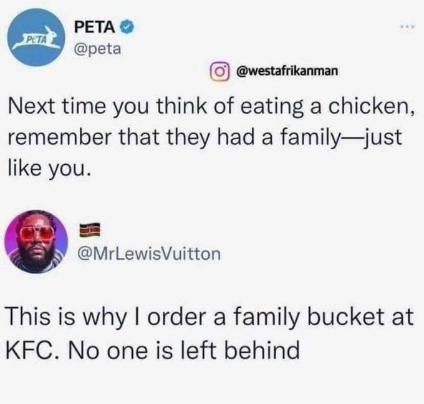Image resolution: width=424 pixels, height=404 pixels.
Task: Click the blue verified badge beside PETA
Action: click(x=124, y=27)
